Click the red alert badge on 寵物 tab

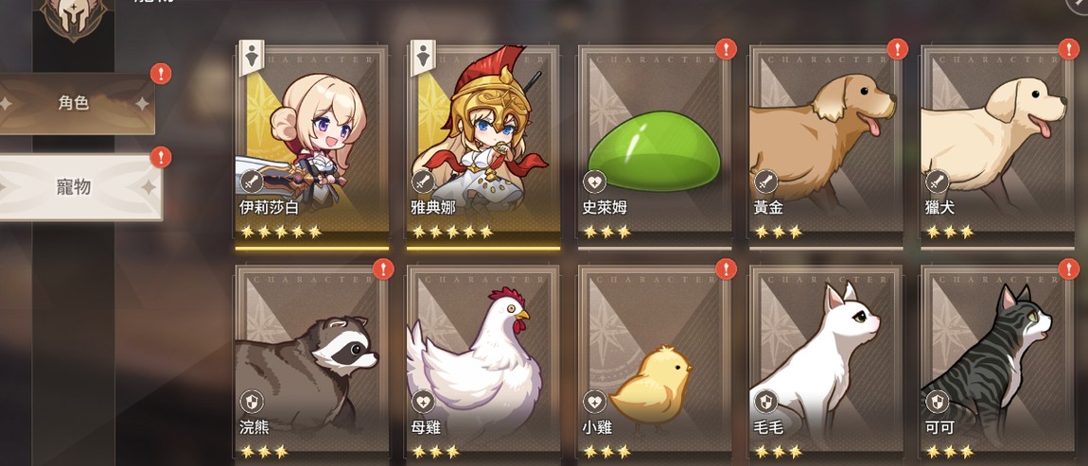tap(160, 158)
